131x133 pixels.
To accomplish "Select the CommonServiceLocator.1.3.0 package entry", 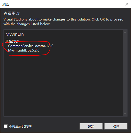I will coord(31,46).
